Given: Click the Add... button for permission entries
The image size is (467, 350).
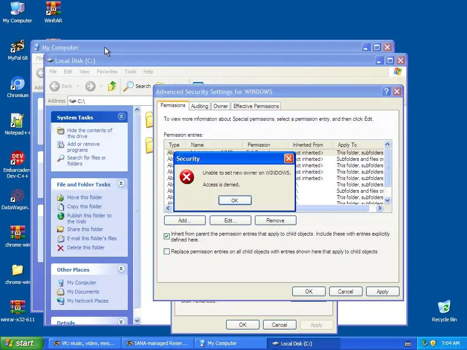Looking at the screenshot, I should [185, 221].
